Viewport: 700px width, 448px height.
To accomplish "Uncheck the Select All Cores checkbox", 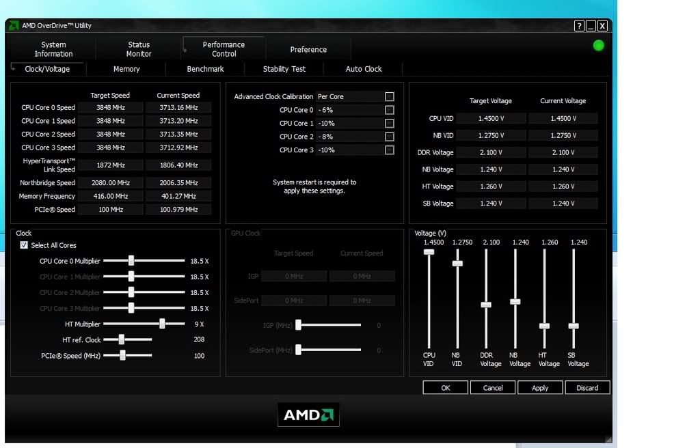I will tap(24, 245).
